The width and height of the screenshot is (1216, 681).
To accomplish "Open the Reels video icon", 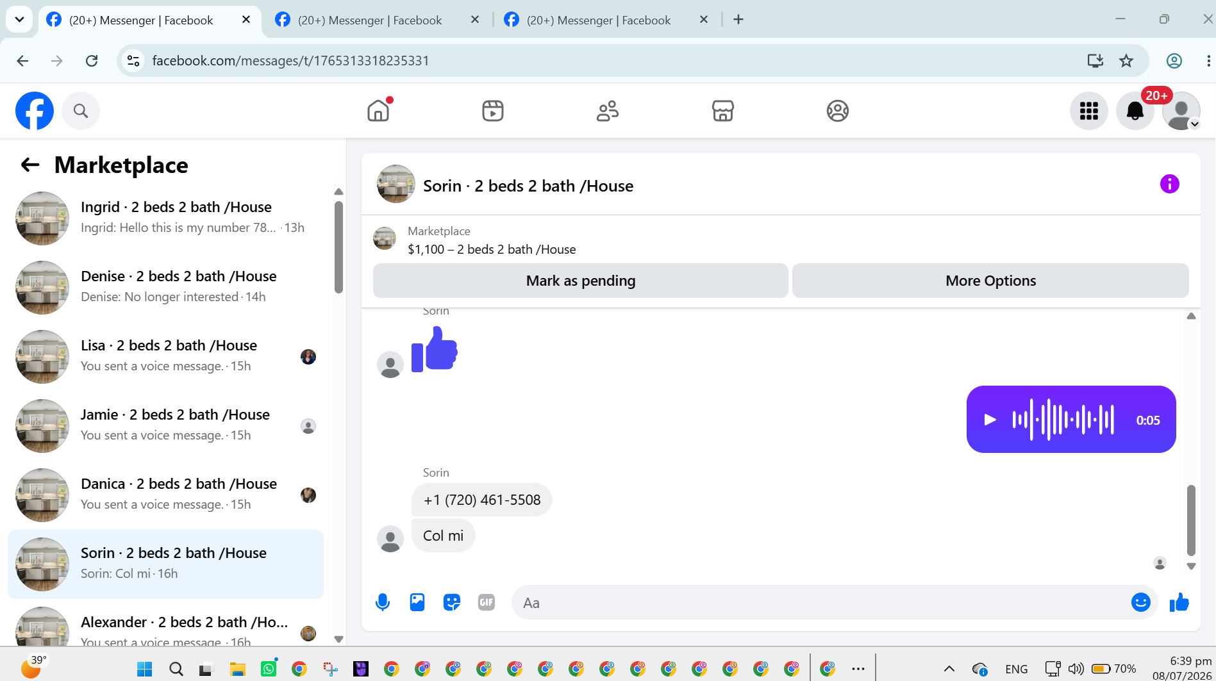I will (x=493, y=111).
